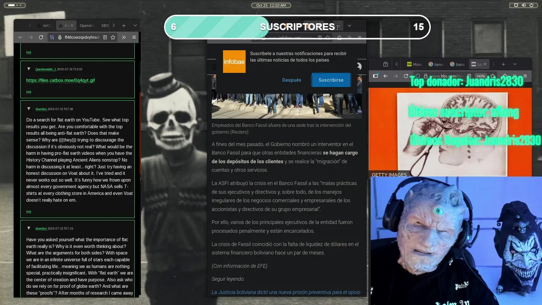Screen dimensions: 542x305
Task: Close the active tab in Tor browser
Action: pyautogui.click(x=72, y=25)
